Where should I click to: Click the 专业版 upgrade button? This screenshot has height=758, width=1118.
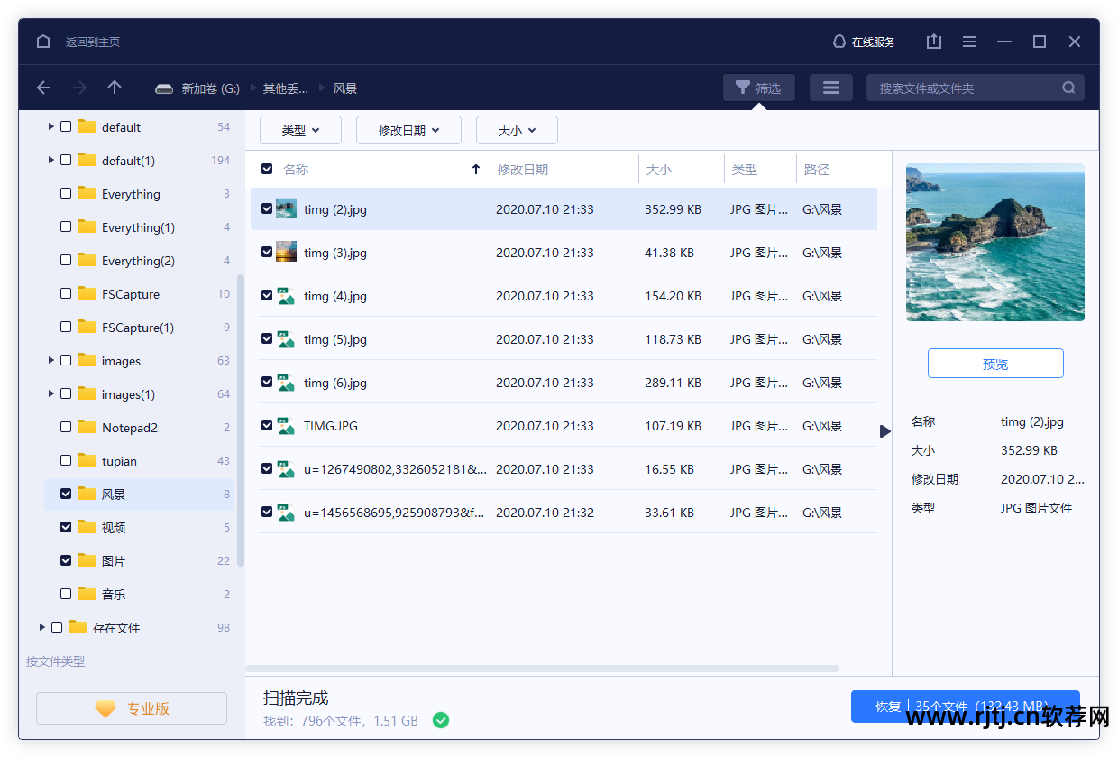coord(132,709)
